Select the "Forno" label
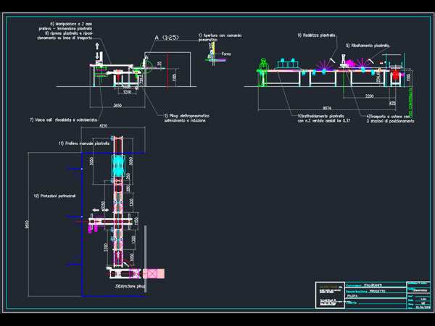The image size is (435, 326). (226, 54)
